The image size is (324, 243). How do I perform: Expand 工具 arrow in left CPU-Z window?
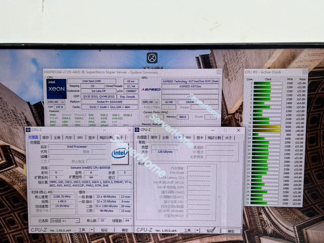tap(91, 229)
